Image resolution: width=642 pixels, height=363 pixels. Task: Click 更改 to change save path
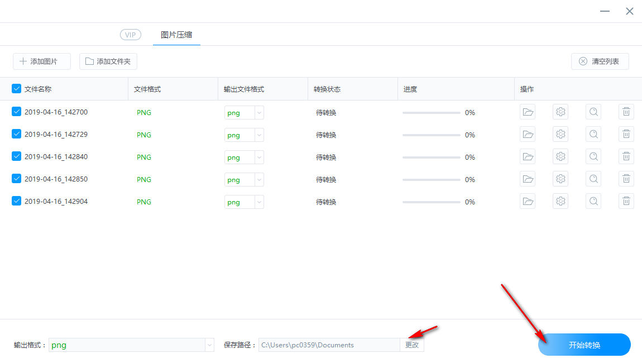pos(412,345)
